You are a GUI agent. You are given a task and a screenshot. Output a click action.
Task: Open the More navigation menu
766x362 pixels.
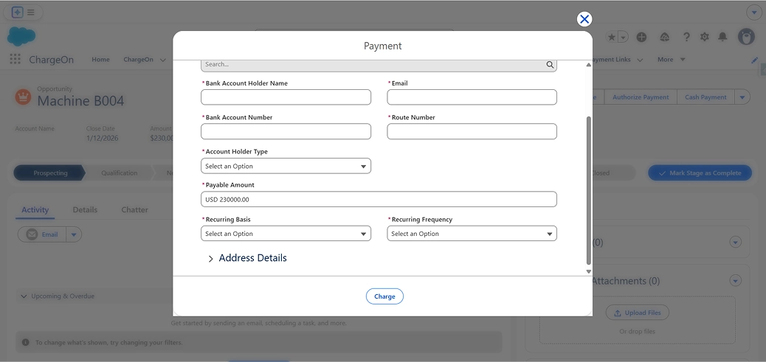click(671, 60)
